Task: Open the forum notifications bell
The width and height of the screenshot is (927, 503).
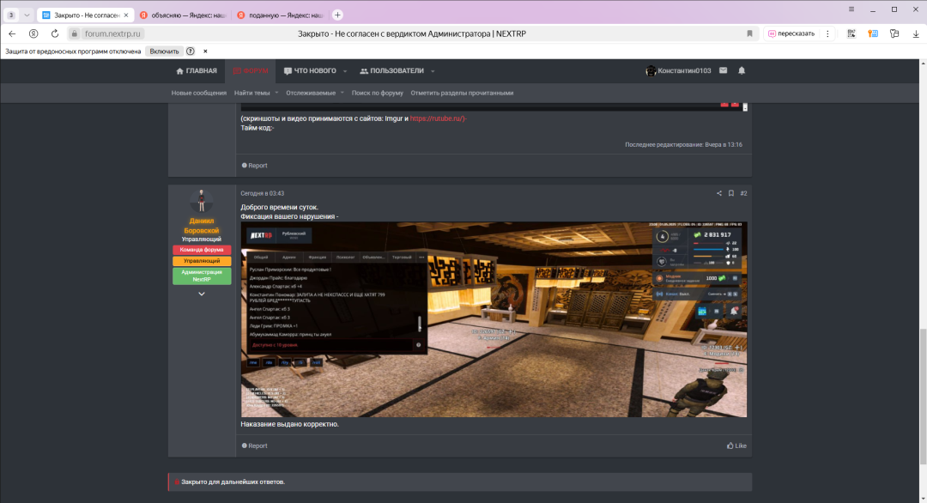Action: pyautogui.click(x=742, y=70)
